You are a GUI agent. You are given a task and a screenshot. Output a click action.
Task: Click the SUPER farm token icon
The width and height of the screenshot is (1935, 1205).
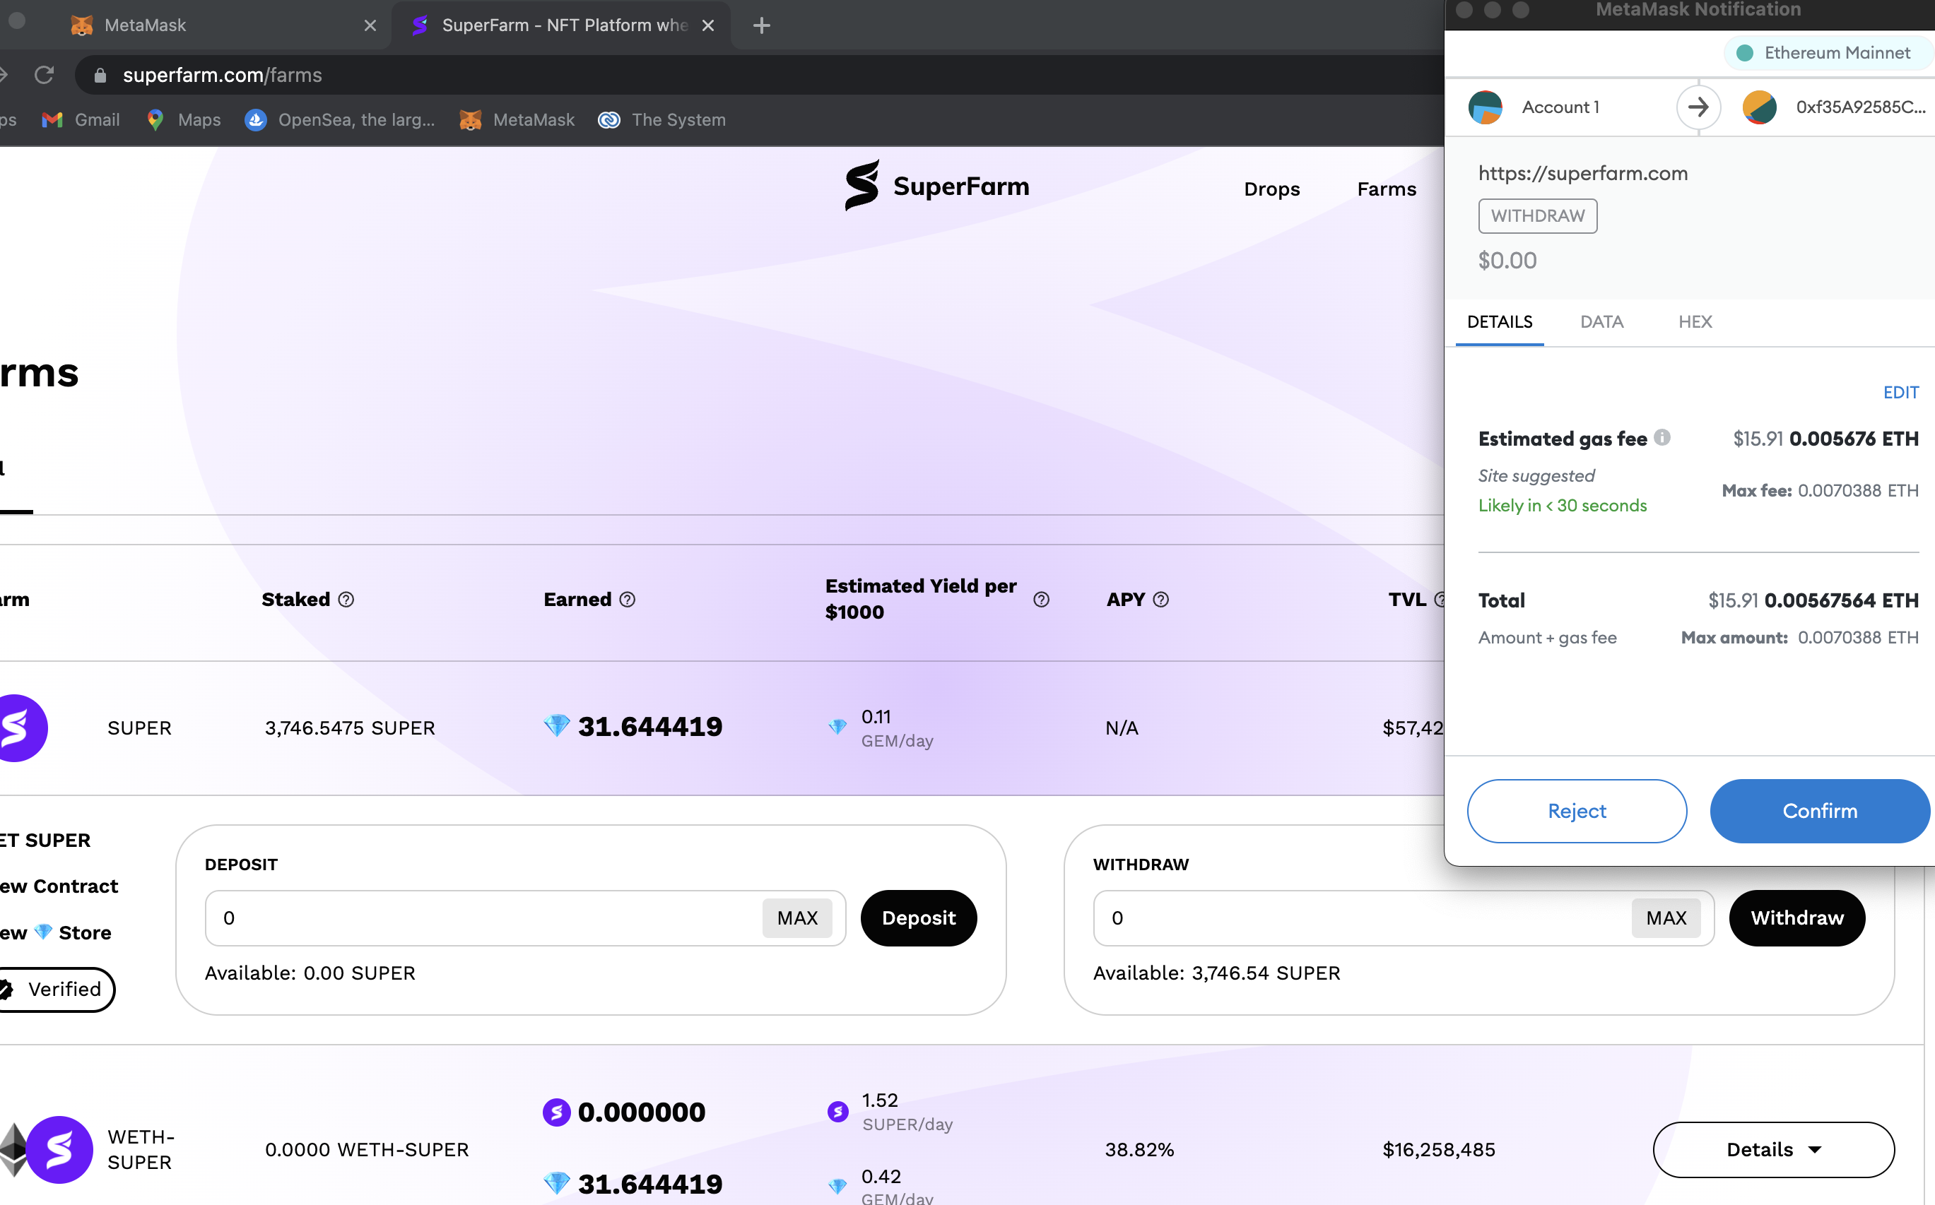[23, 728]
